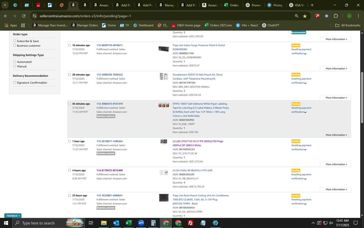The width and height of the screenshot is (364, 228).
Task: Open blue cross extension icon
Action: pos(327,16)
